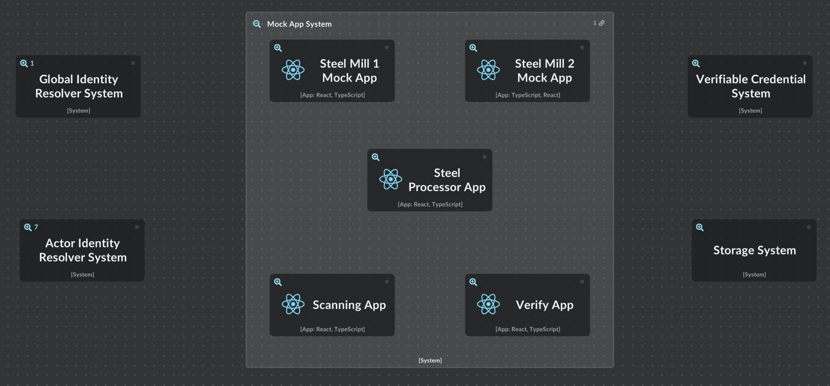
Task: Open Mock App System link icon
Action: coord(601,23)
